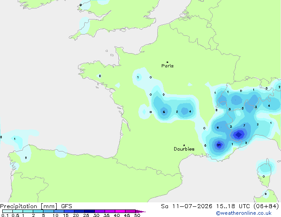281x217 pixels.
Task: Click the Dourbies location dot marker
Action: point(184,145)
